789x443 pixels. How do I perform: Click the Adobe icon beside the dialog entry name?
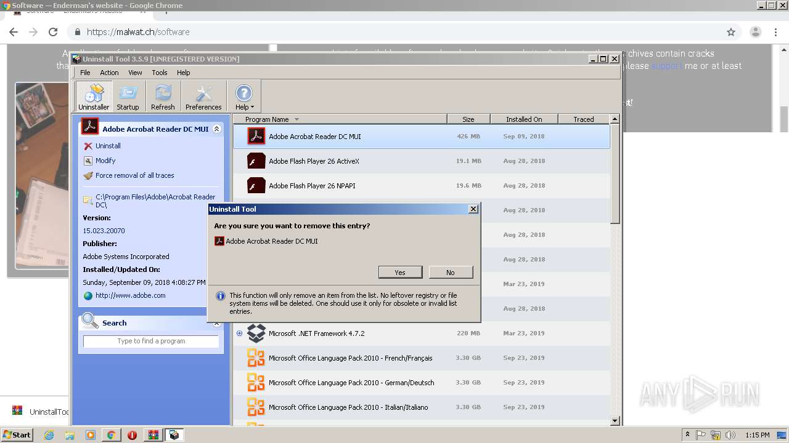(x=219, y=241)
